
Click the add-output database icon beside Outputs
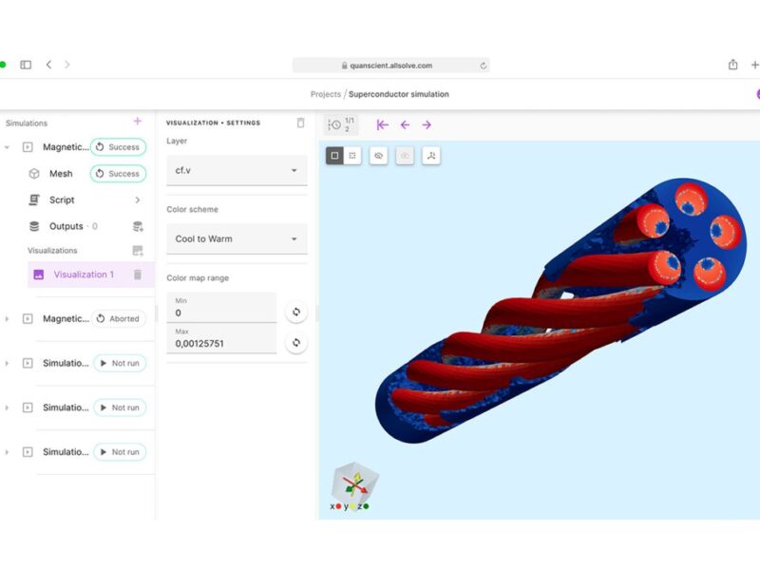pos(138,226)
